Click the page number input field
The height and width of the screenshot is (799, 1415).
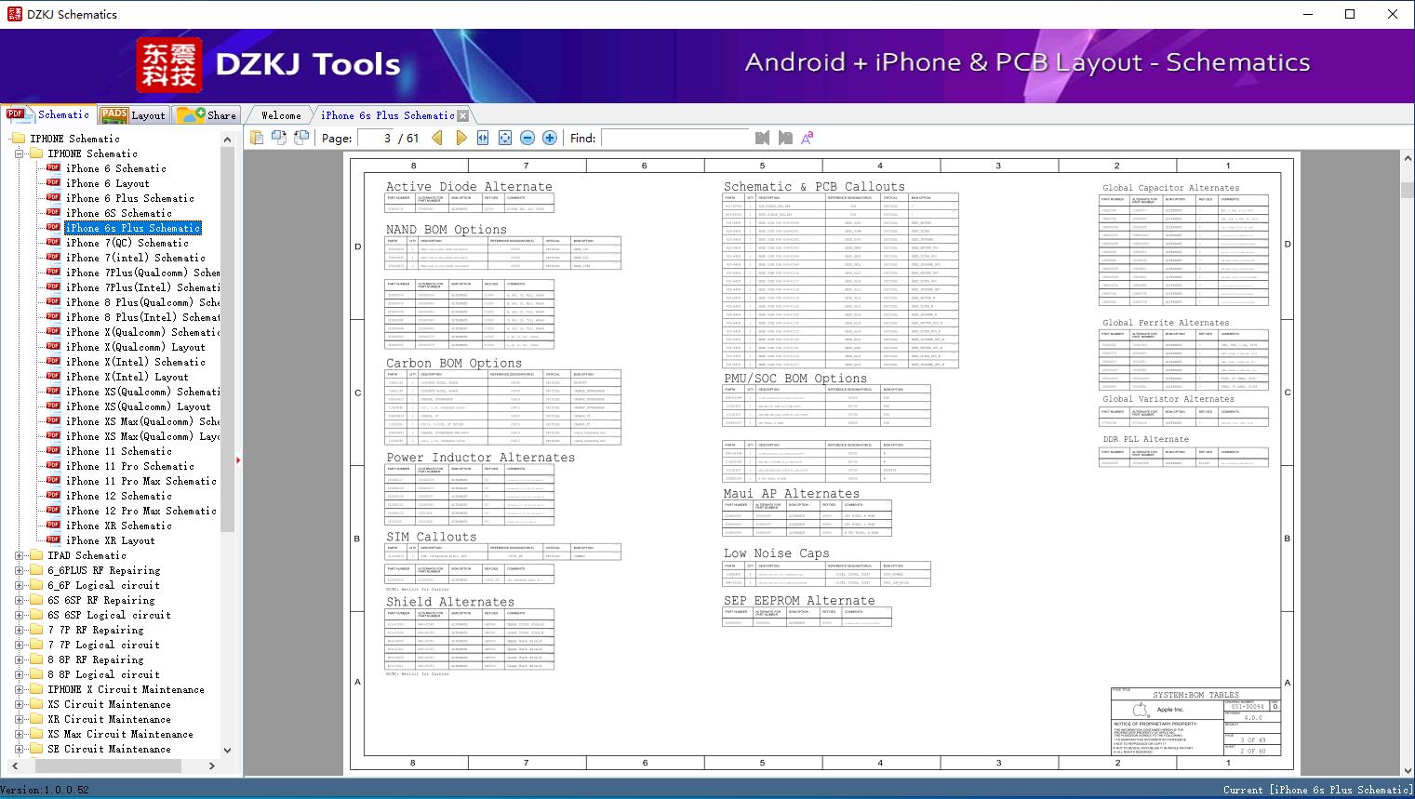[x=376, y=138]
